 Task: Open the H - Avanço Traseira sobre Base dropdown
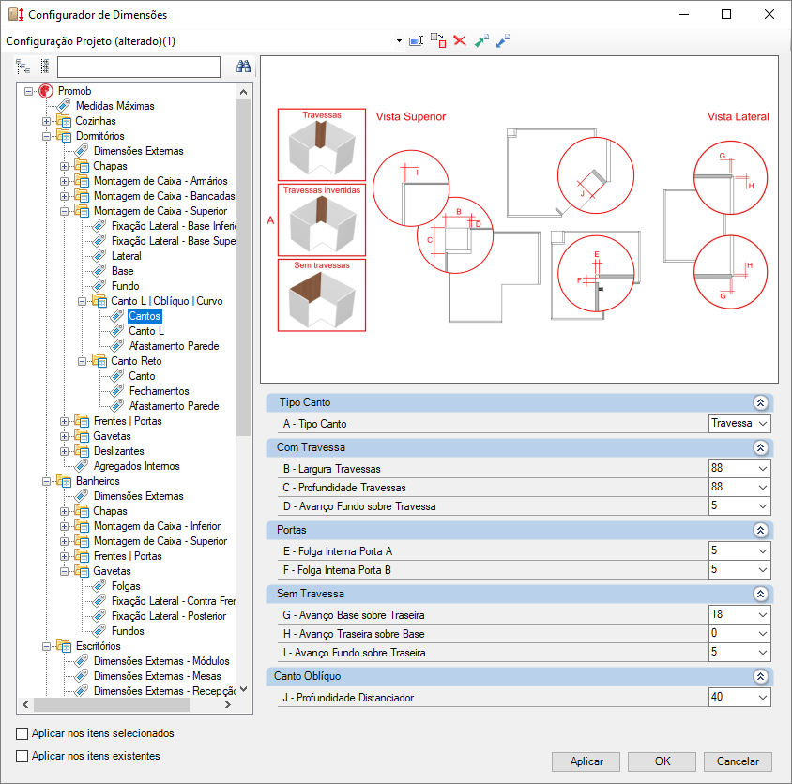(763, 634)
